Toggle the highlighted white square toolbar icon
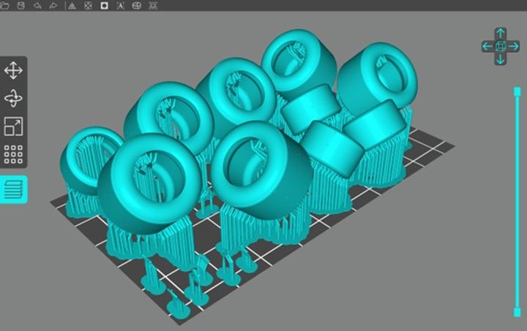 pyautogui.click(x=104, y=5)
